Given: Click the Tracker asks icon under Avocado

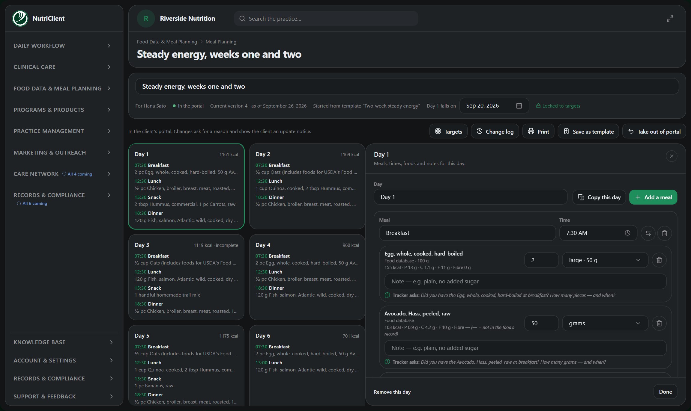Looking at the screenshot, I should (x=387, y=362).
